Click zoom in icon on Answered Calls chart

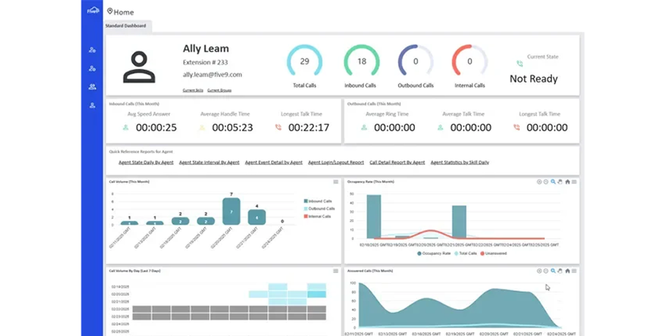click(x=539, y=271)
